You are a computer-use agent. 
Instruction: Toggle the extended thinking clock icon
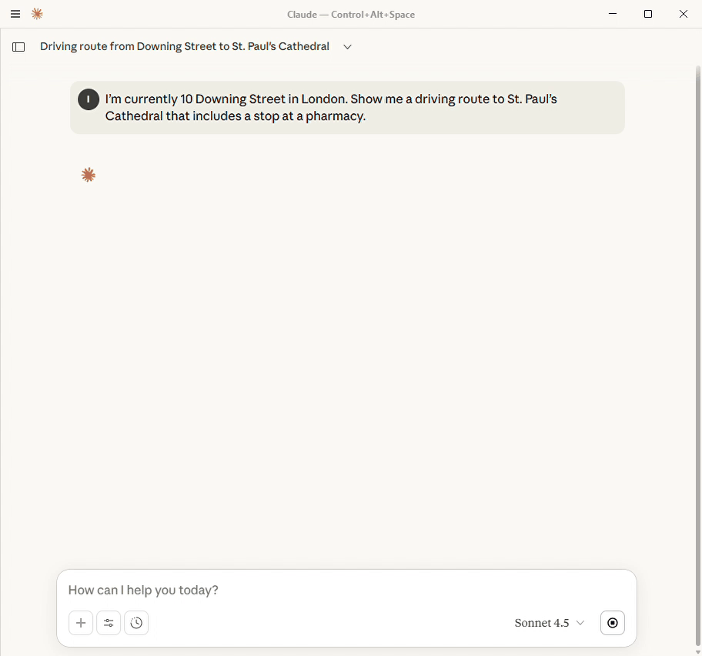coord(136,623)
